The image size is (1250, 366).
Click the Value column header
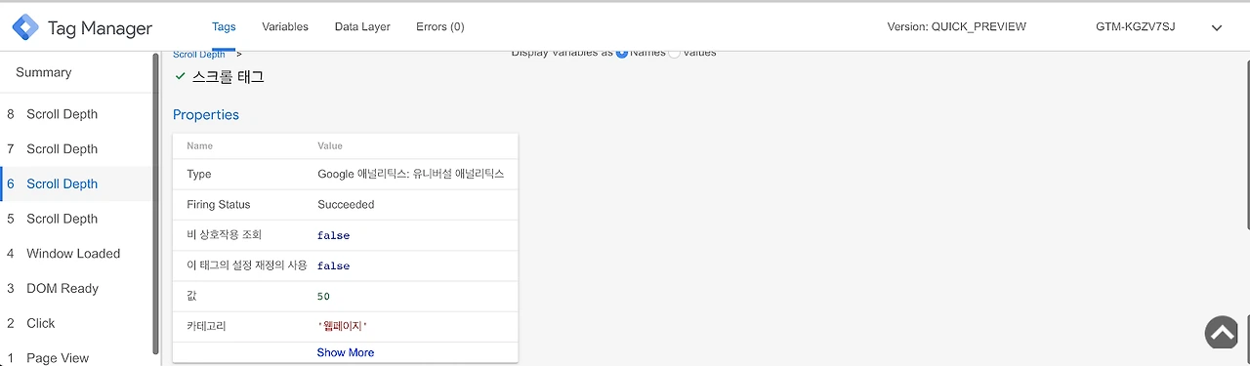coord(330,145)
